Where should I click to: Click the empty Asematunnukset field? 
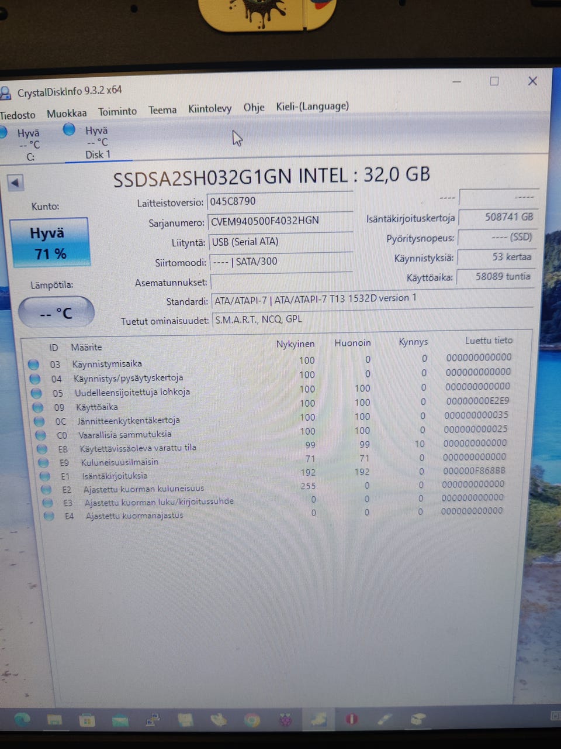pos(280,281)
